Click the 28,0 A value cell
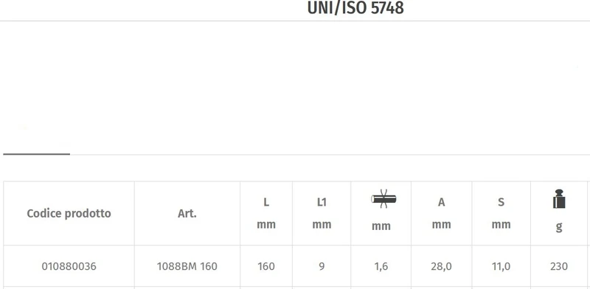 click(x=441, y=266)
